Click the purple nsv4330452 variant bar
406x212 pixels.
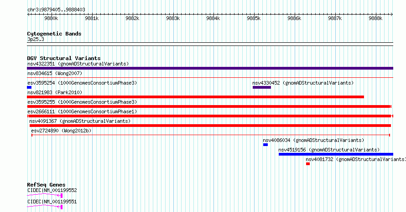pyautogui.click(x=262, y=87)
